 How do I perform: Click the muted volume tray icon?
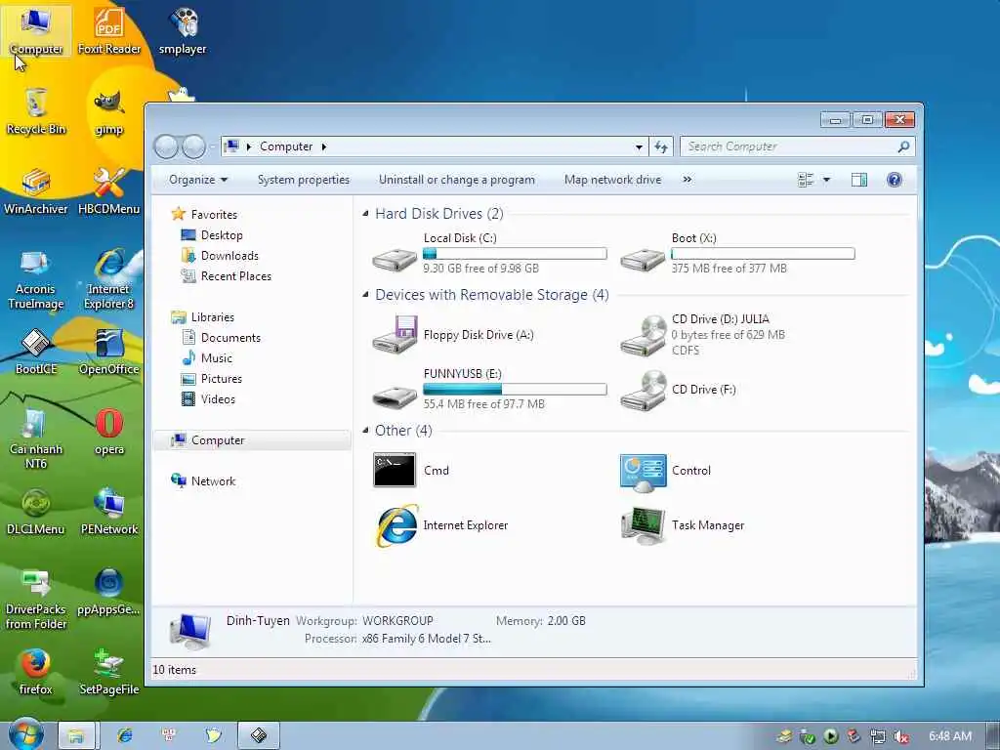900,736
